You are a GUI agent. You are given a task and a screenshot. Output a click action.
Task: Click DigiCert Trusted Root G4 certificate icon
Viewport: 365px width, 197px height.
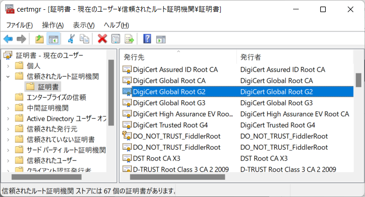[127, 125]
